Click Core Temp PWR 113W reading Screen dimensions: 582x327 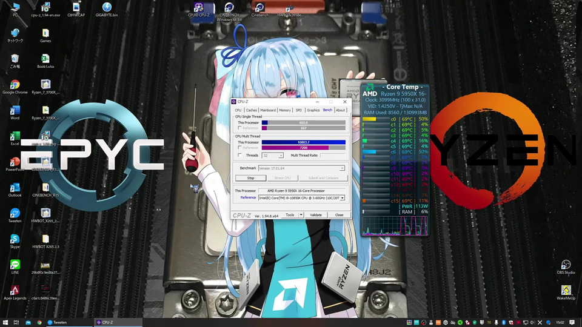[x=414, y=206]
